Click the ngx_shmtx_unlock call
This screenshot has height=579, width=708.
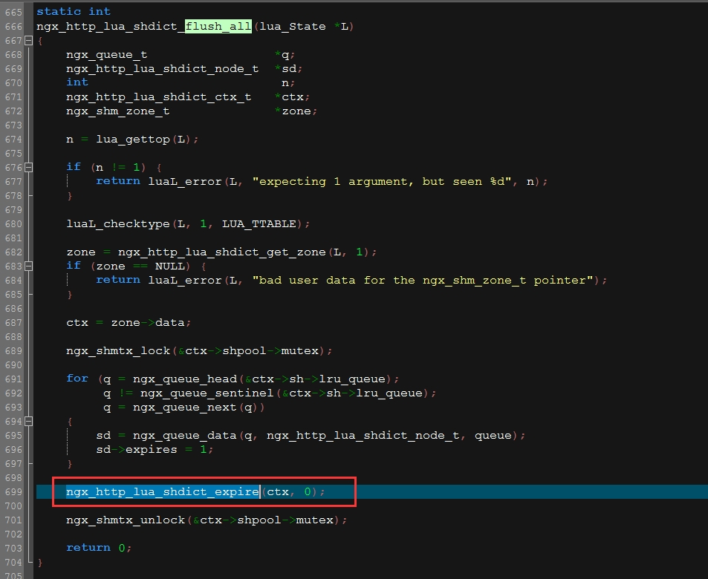click(x=126, y=520)
